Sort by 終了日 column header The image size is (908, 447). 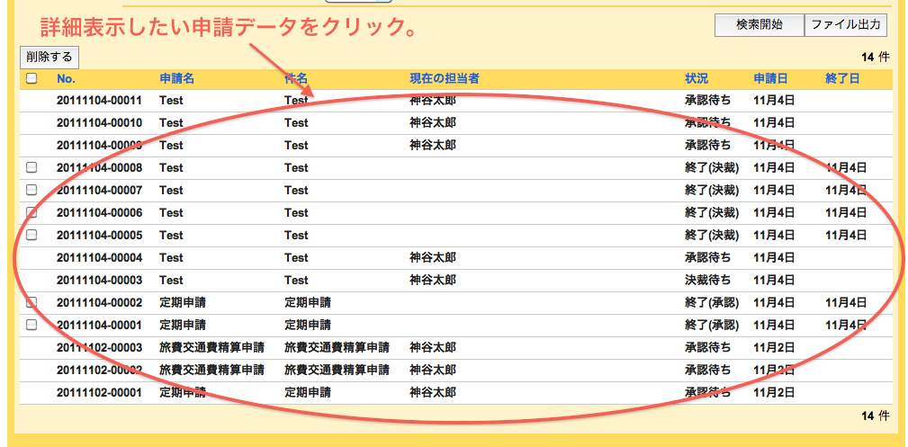842,79
